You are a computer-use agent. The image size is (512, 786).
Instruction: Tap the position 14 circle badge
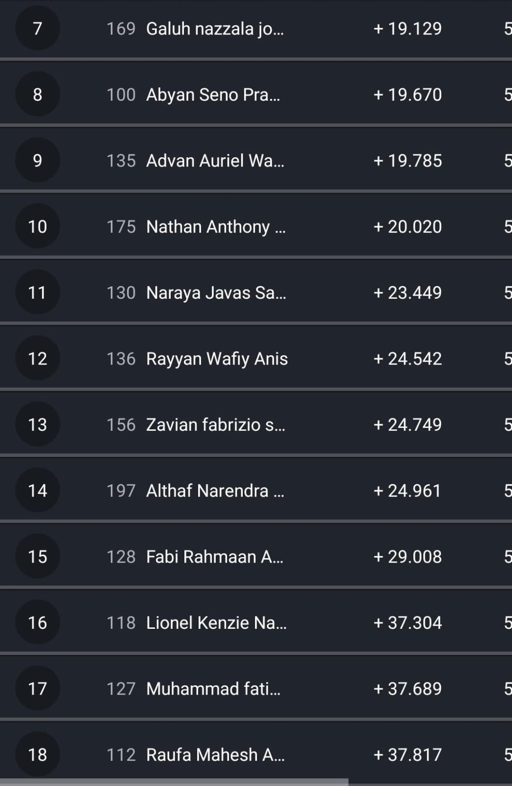(x=37, y=491)
